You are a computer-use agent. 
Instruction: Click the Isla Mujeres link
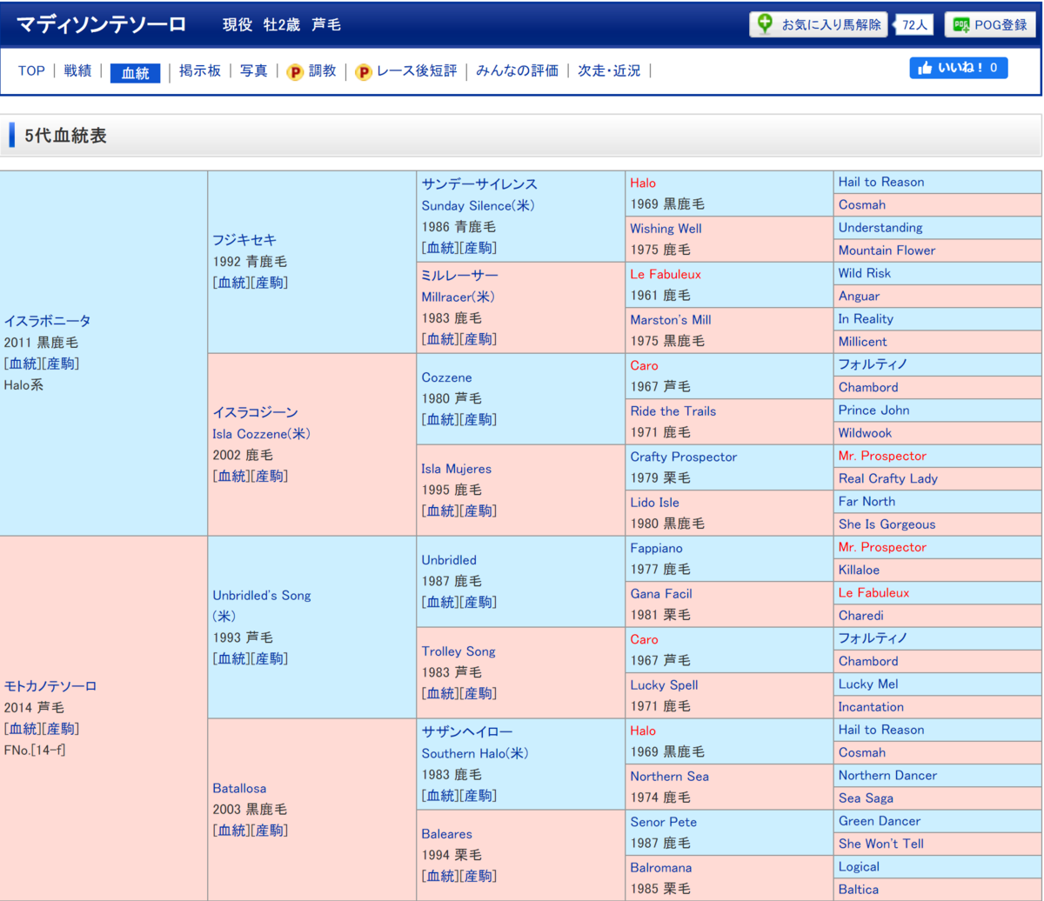coord(457,469)
